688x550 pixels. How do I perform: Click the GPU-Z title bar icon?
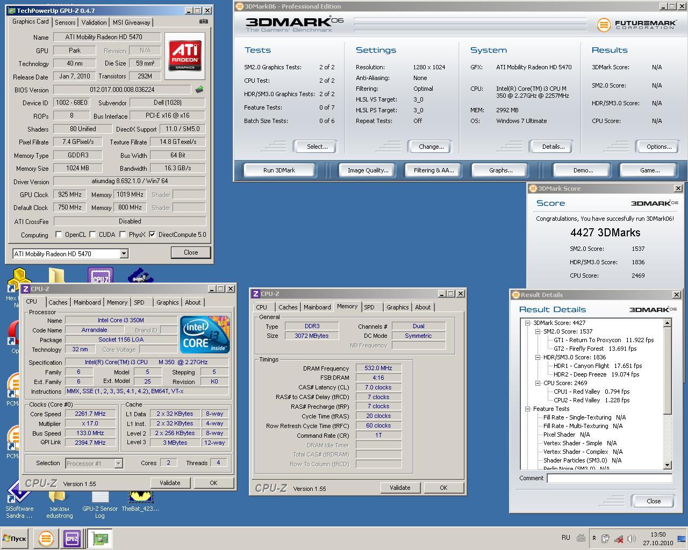(x=12, y=10)
